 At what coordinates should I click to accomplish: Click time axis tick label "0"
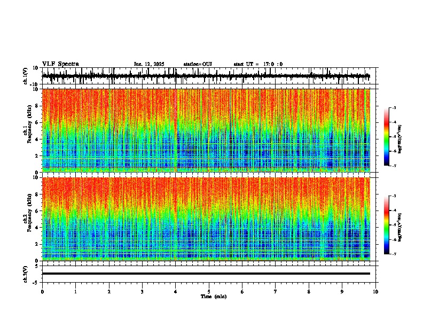[x=42, y=292]
